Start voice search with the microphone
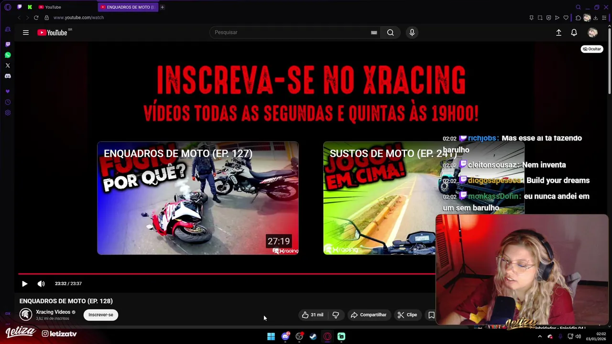 click(x=412, y=32)
